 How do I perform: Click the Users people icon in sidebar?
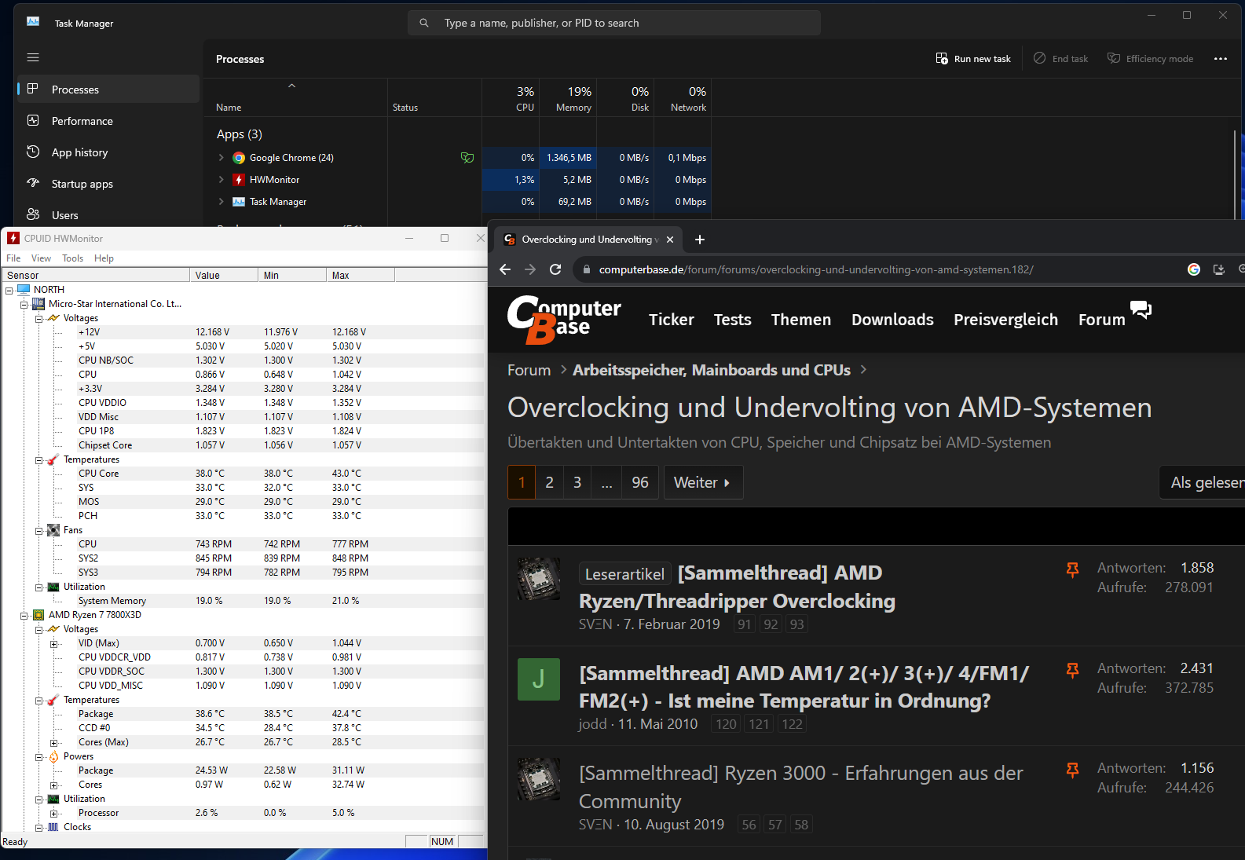pyautogui.click(x=33, y=214)
